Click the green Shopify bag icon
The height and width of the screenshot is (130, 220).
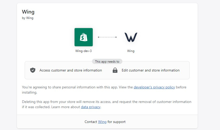(x=84, y=37)
